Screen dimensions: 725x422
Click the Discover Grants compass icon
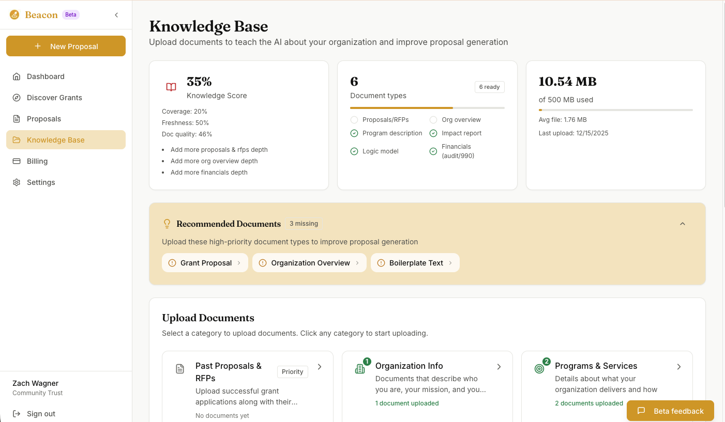(x=17, y=98)
